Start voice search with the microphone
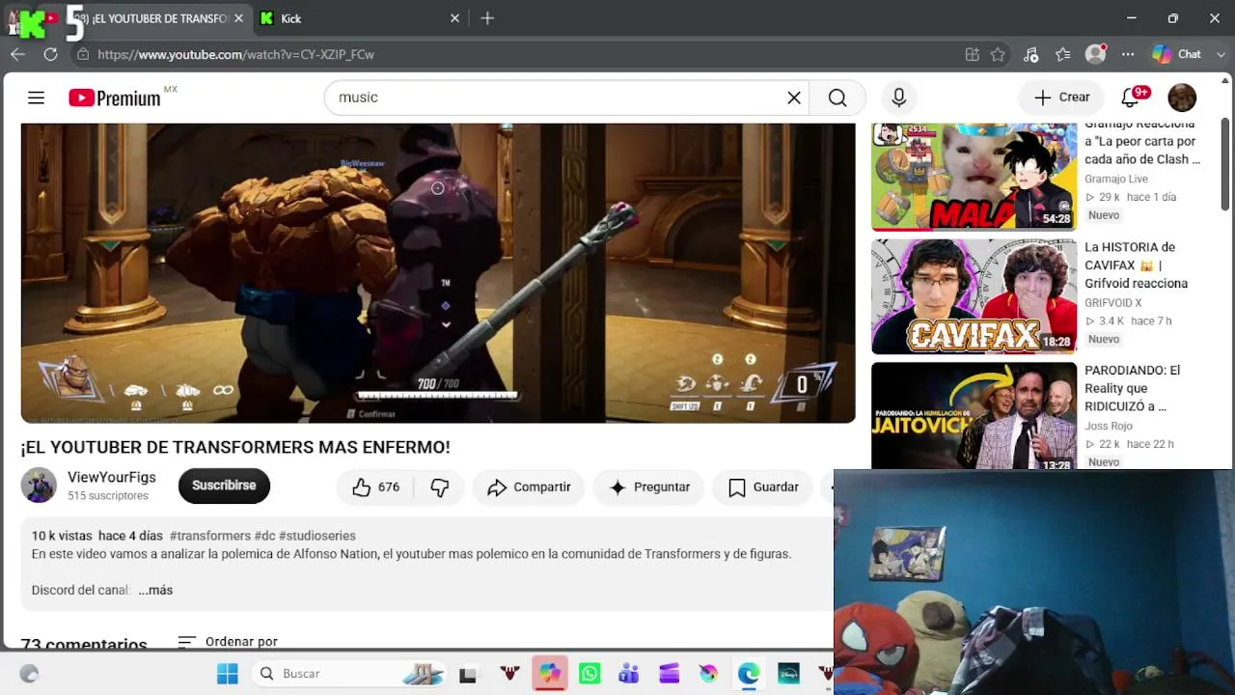This screenshot has height=695, width=1235. [899, 97]
